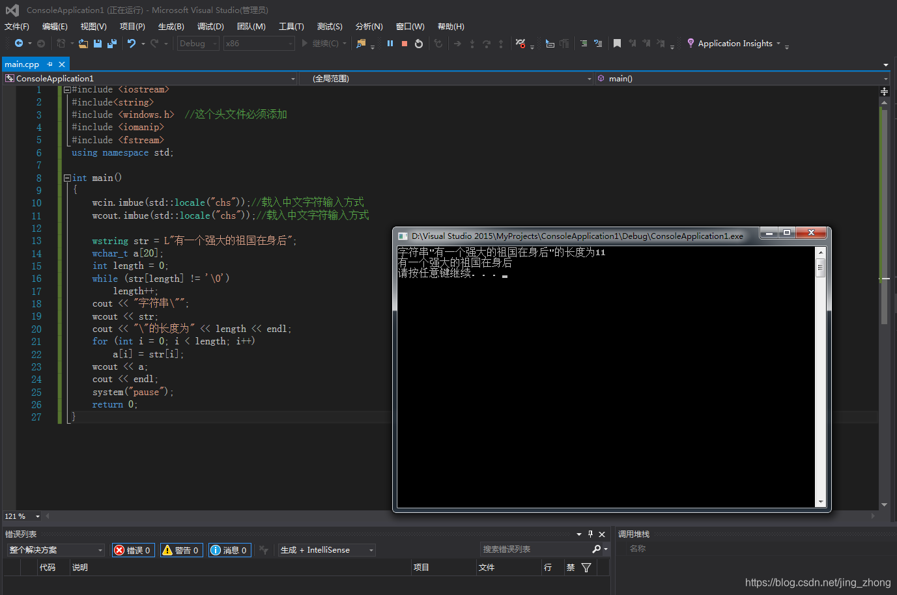897x595 pixels.
Task: Stop the debugging session
Action: coord(405,43)
